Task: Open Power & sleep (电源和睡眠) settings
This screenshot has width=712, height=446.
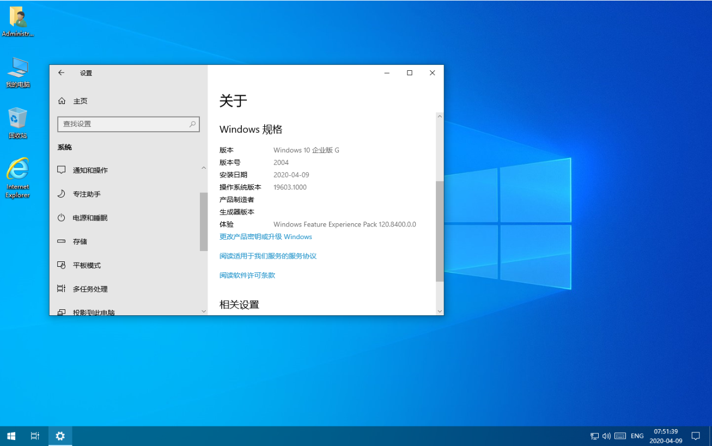Action: pyautogui.click(x=90, y=218)
